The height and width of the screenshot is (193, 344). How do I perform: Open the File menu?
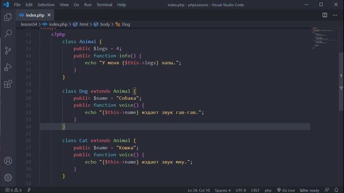(17, 5)
